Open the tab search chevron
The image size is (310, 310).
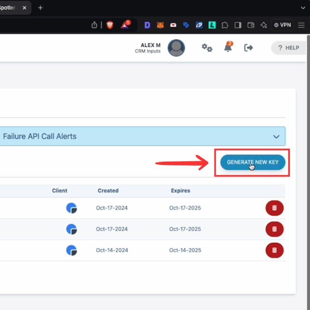point(303,8)
